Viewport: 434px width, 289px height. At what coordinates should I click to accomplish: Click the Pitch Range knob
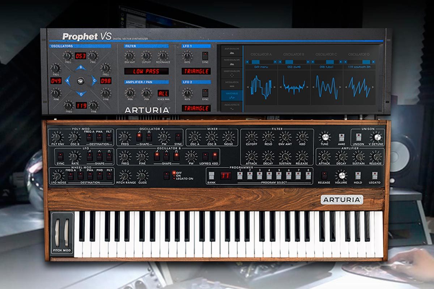tap(125, 176)
